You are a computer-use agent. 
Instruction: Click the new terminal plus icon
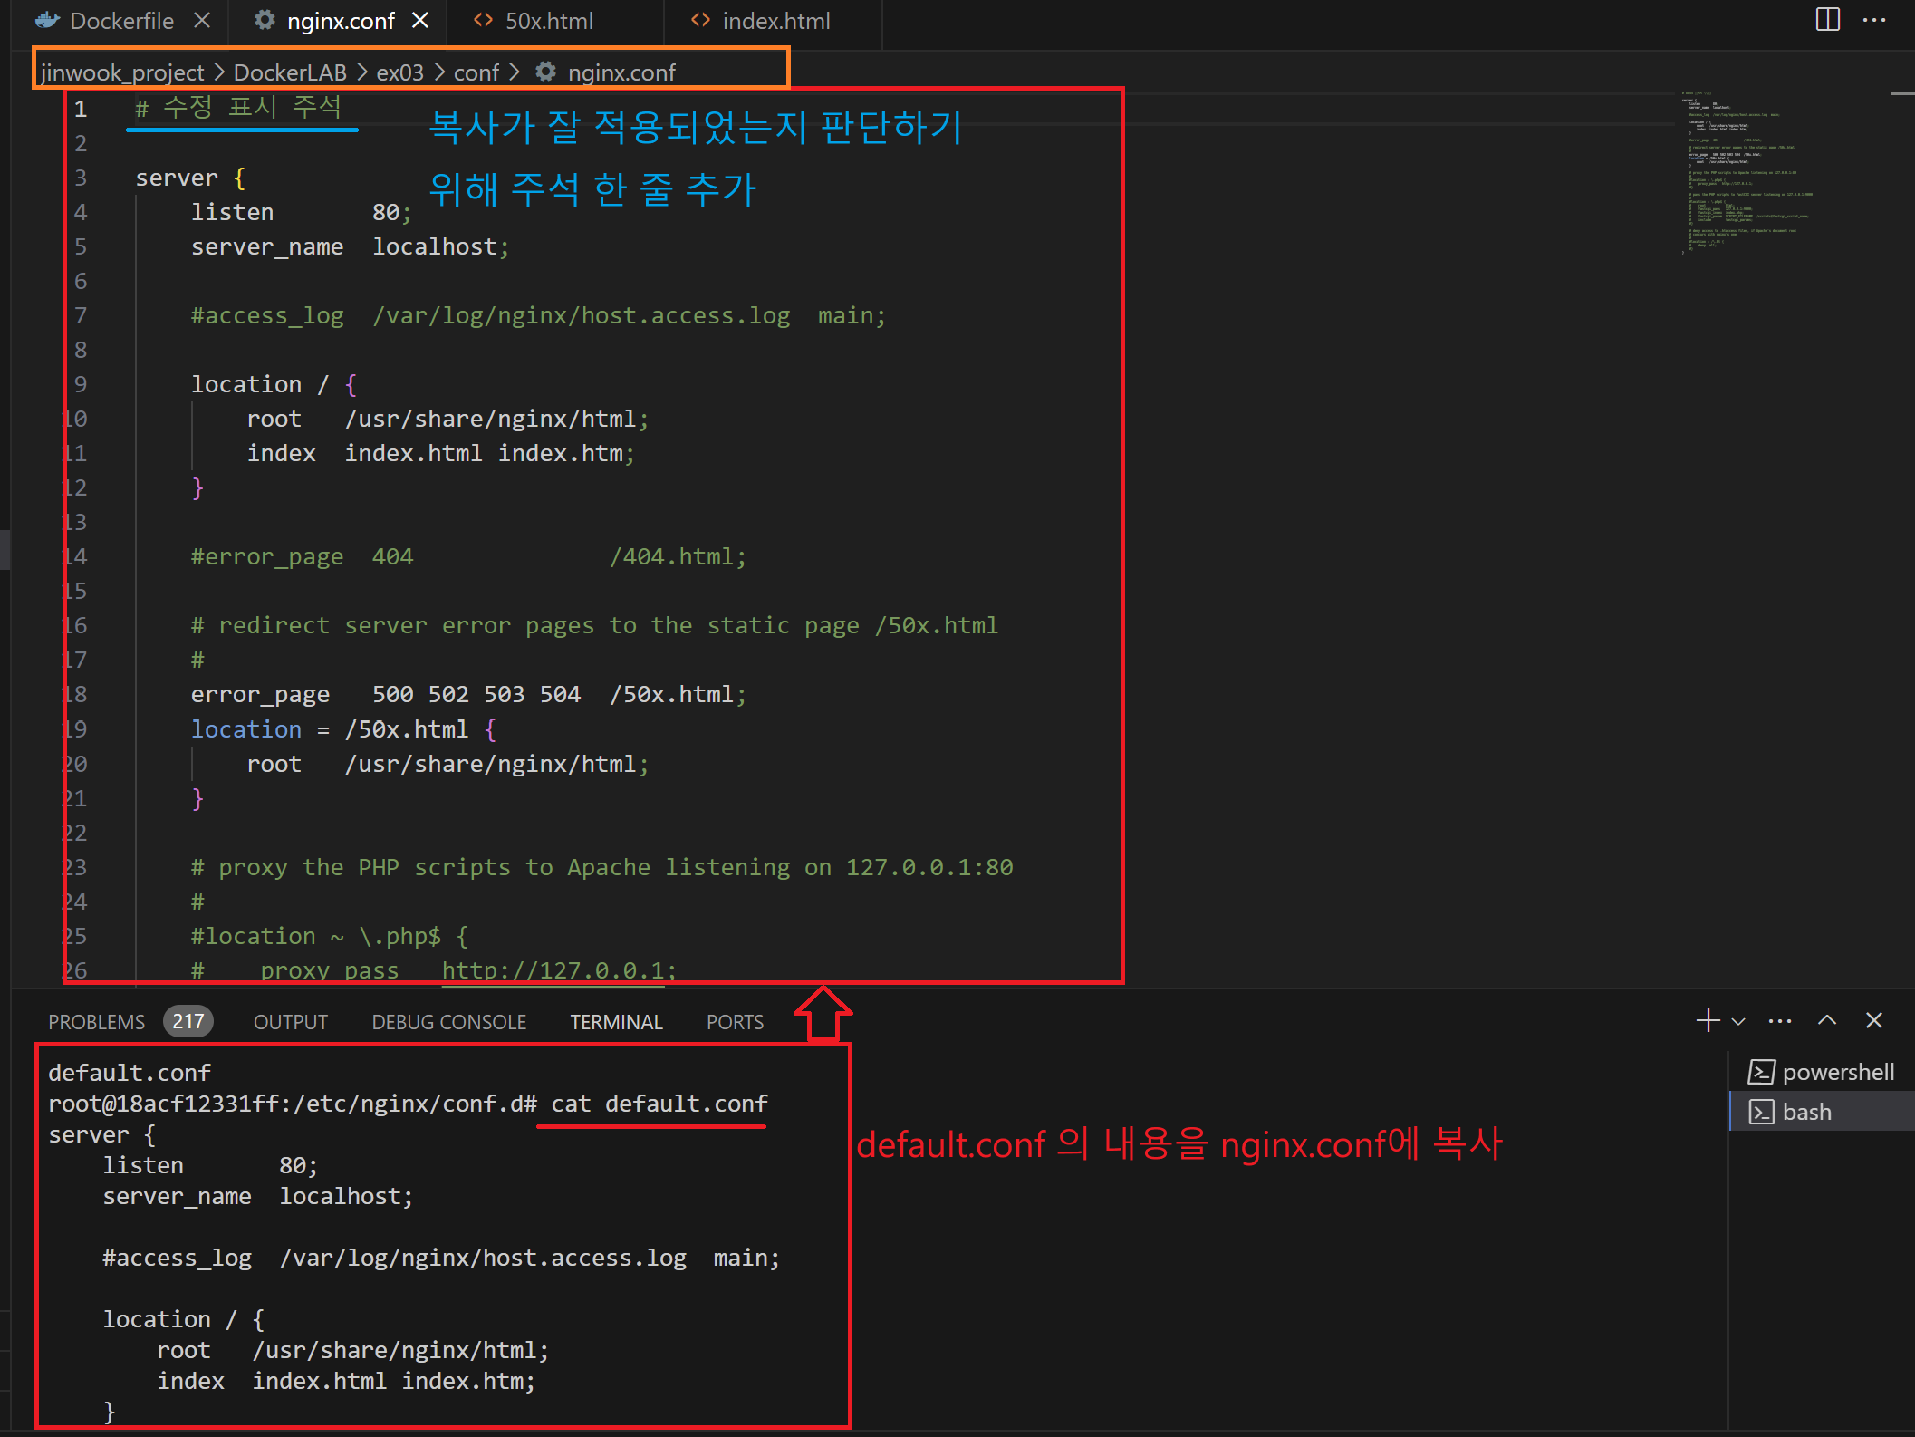click(x=1707, y=1021)
